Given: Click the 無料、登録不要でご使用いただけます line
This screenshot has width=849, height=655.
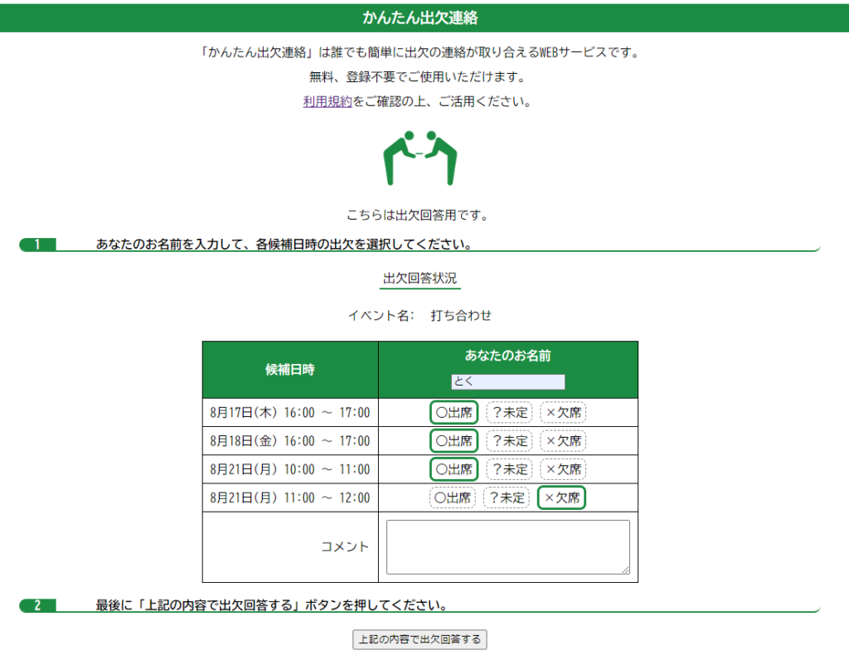Looking at the screenshot, I should [418, 77].
